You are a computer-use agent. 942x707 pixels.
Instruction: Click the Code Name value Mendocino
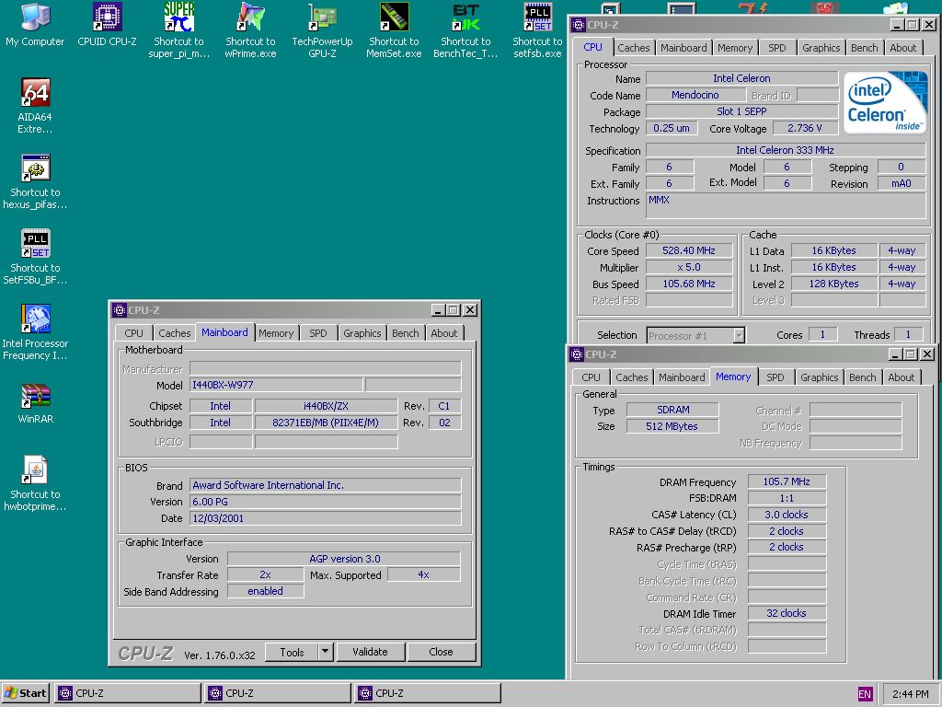pos(695,95)
